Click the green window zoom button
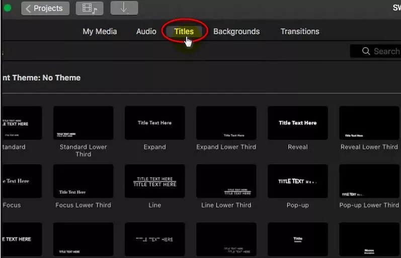Screen dimensions: 401x258 tap(8, 8)
